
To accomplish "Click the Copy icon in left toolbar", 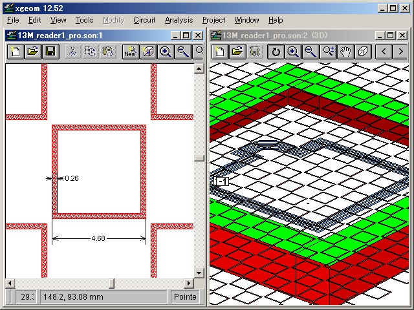I will click(x=90, y=51).
